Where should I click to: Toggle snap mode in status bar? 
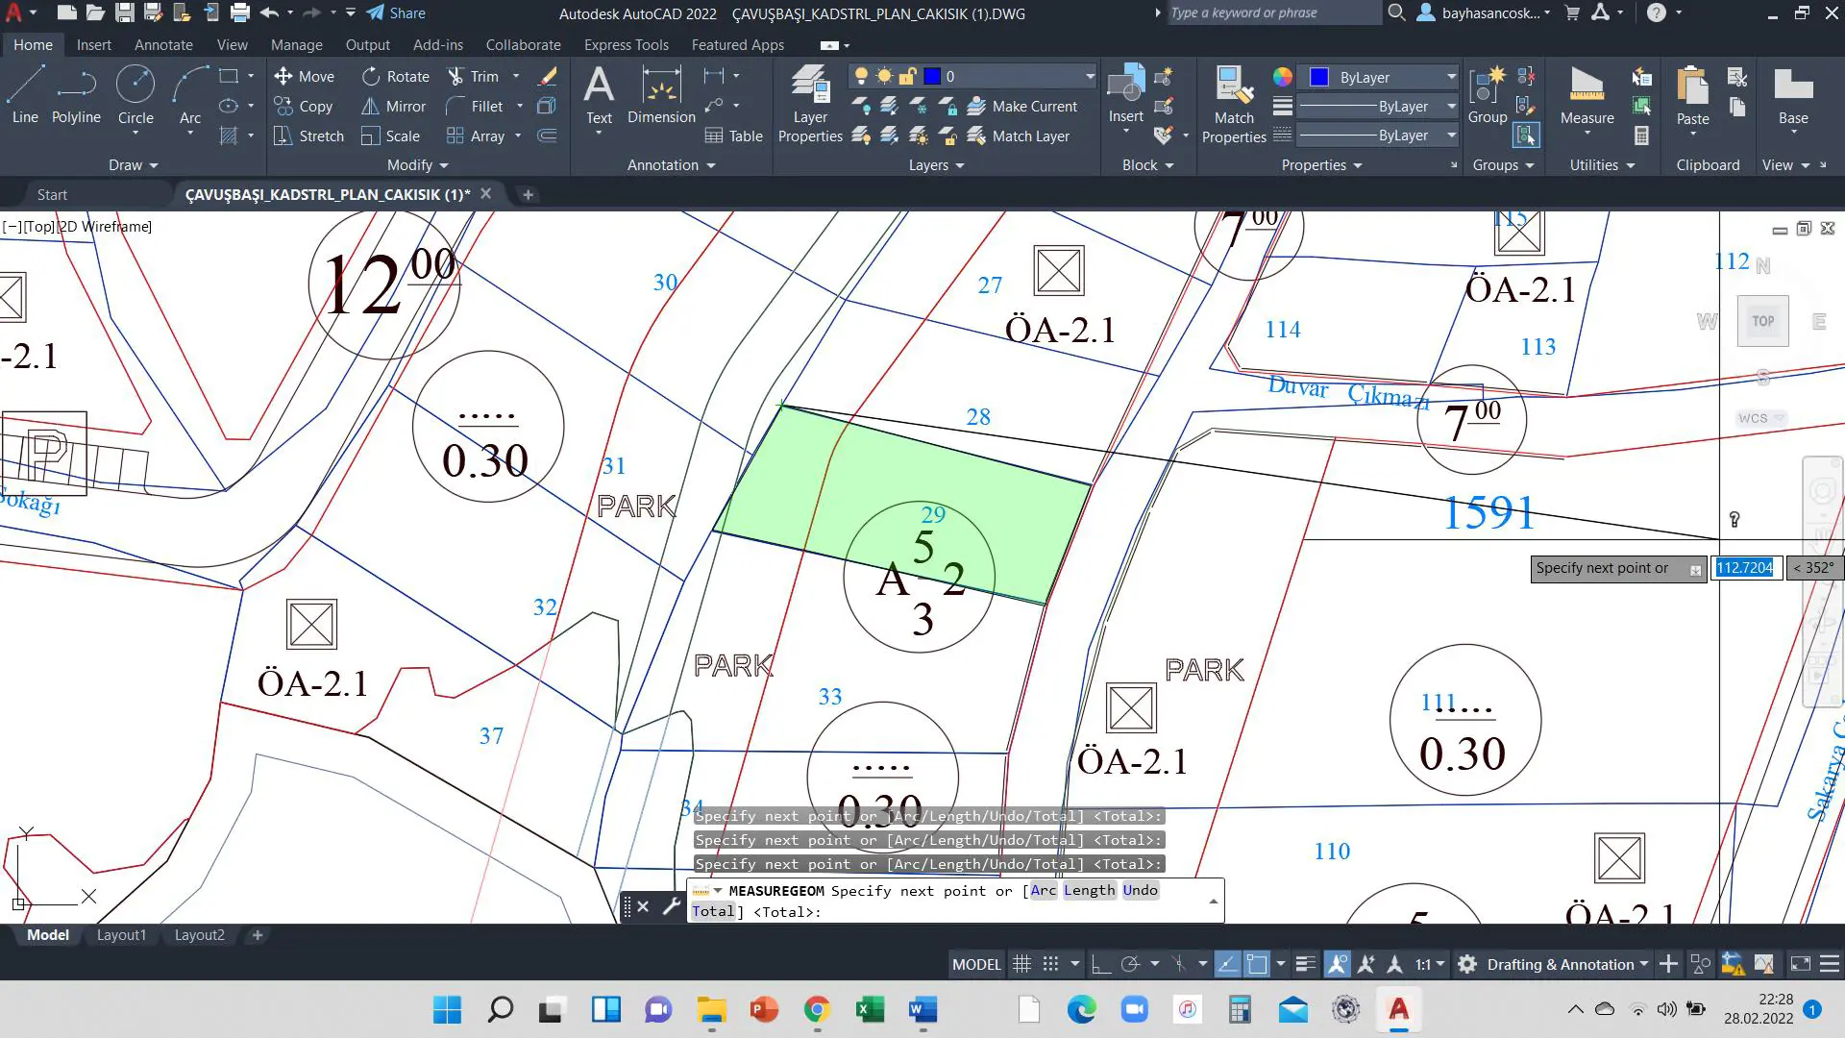[x=1051, y=964]
